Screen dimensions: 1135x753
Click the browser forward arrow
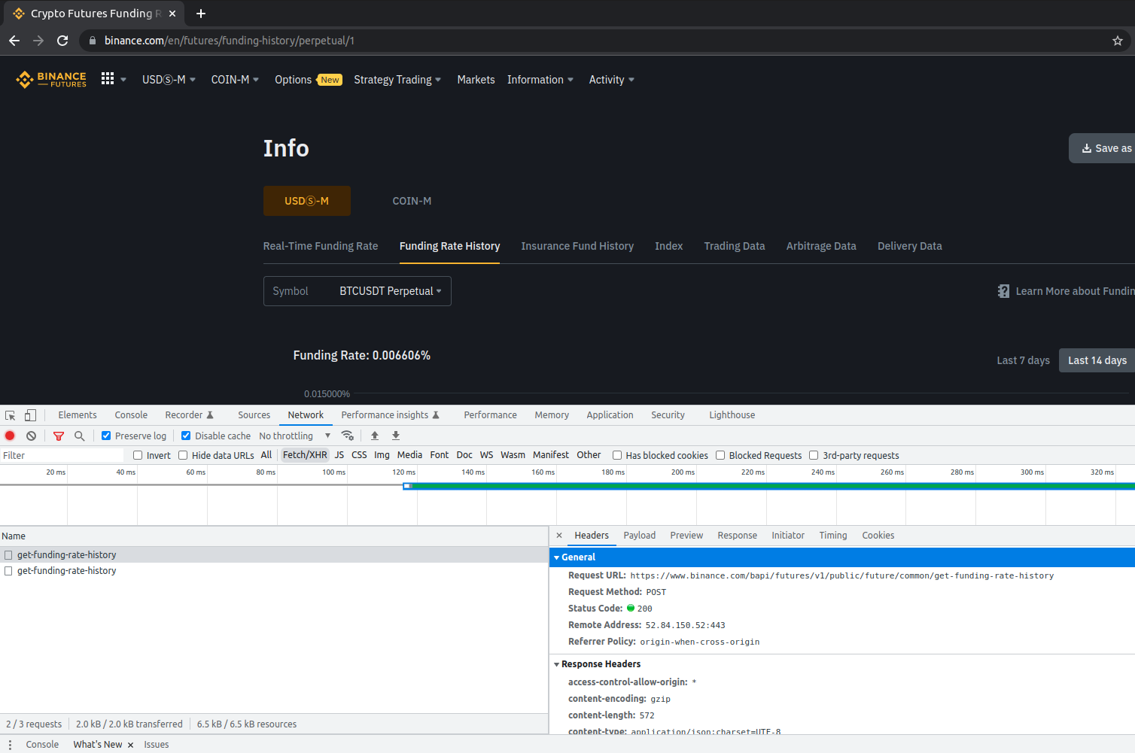[38, 41]
